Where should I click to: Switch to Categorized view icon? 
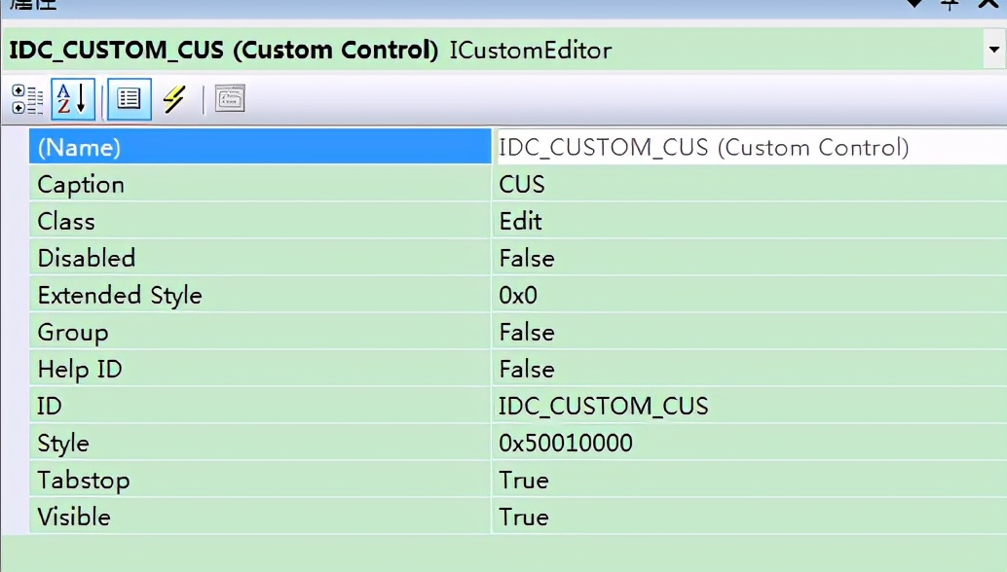[27, 99]
